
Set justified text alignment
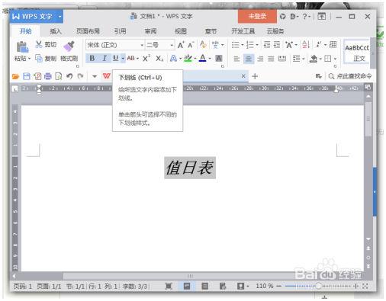[x=271, y=59]
